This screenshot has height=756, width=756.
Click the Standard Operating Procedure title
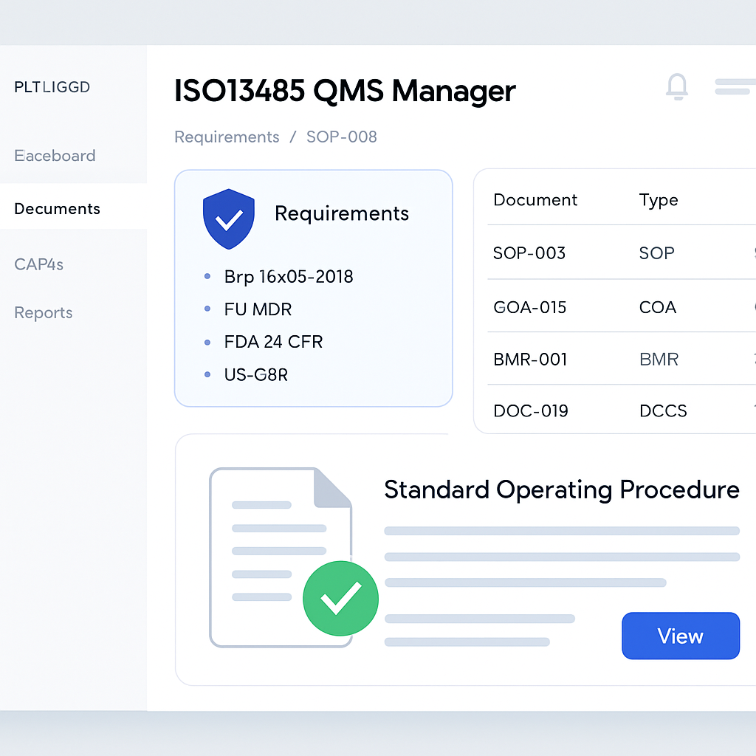pos(562,490)
